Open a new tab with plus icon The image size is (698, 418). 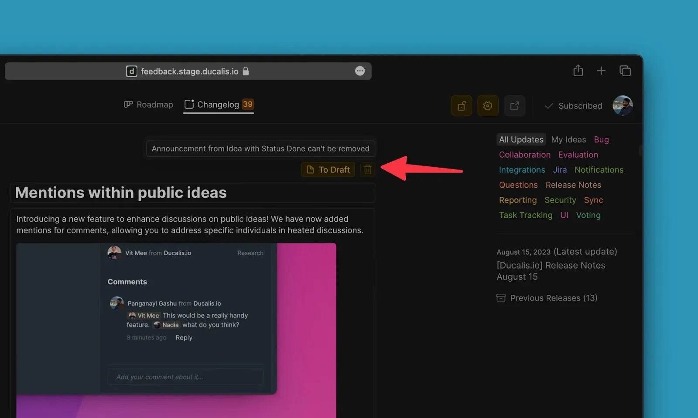(601, 71)
